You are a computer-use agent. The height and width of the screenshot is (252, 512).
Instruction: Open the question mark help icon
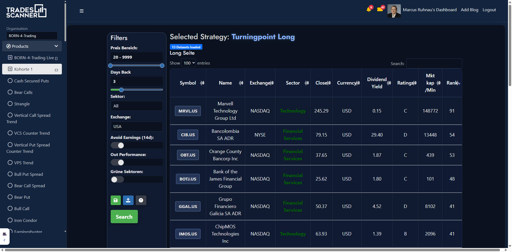click(x=141, y=200)
